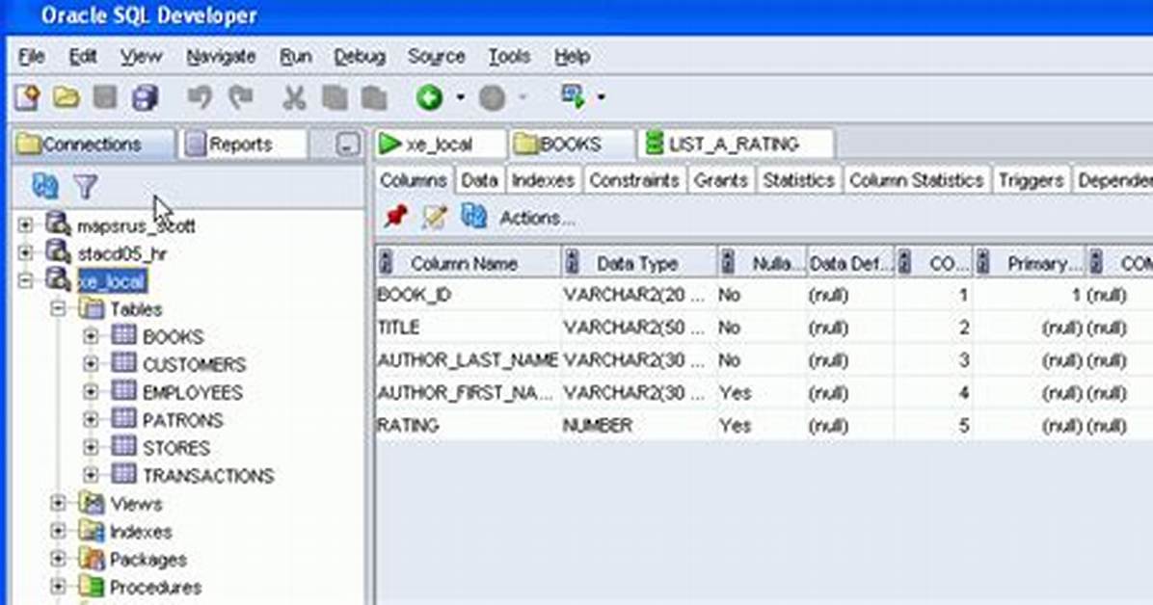1153x605 pixels.
Task: Minimize the Connections panel
Action: (x=347, y=145)
